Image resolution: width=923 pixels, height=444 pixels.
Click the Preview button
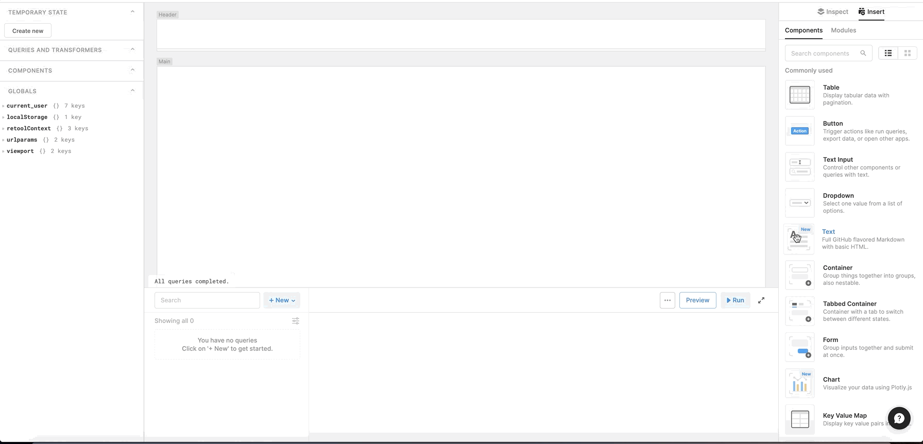[x=697, y=300]
